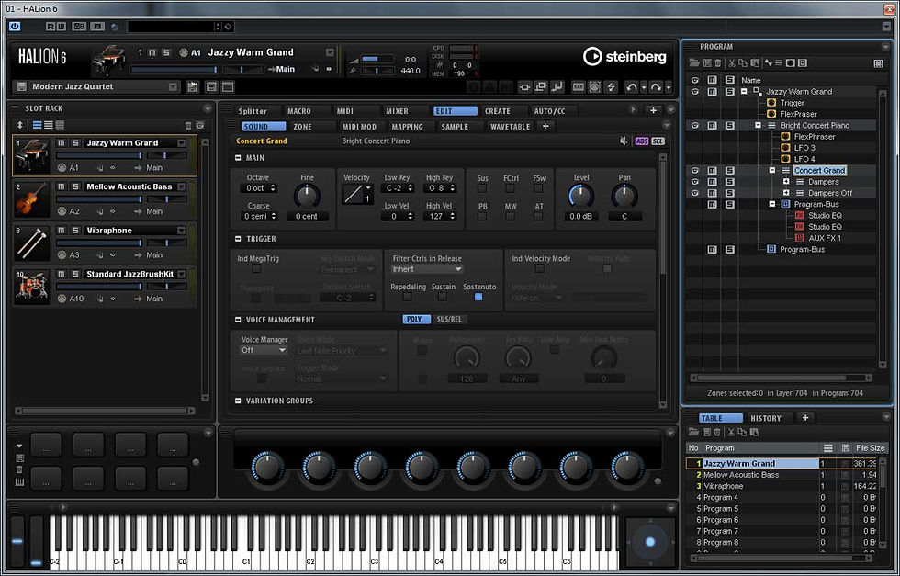900x576 pixels.
Task: Click the drum kit thumbnail in slot 10
Action: click(x=31, y=286)
